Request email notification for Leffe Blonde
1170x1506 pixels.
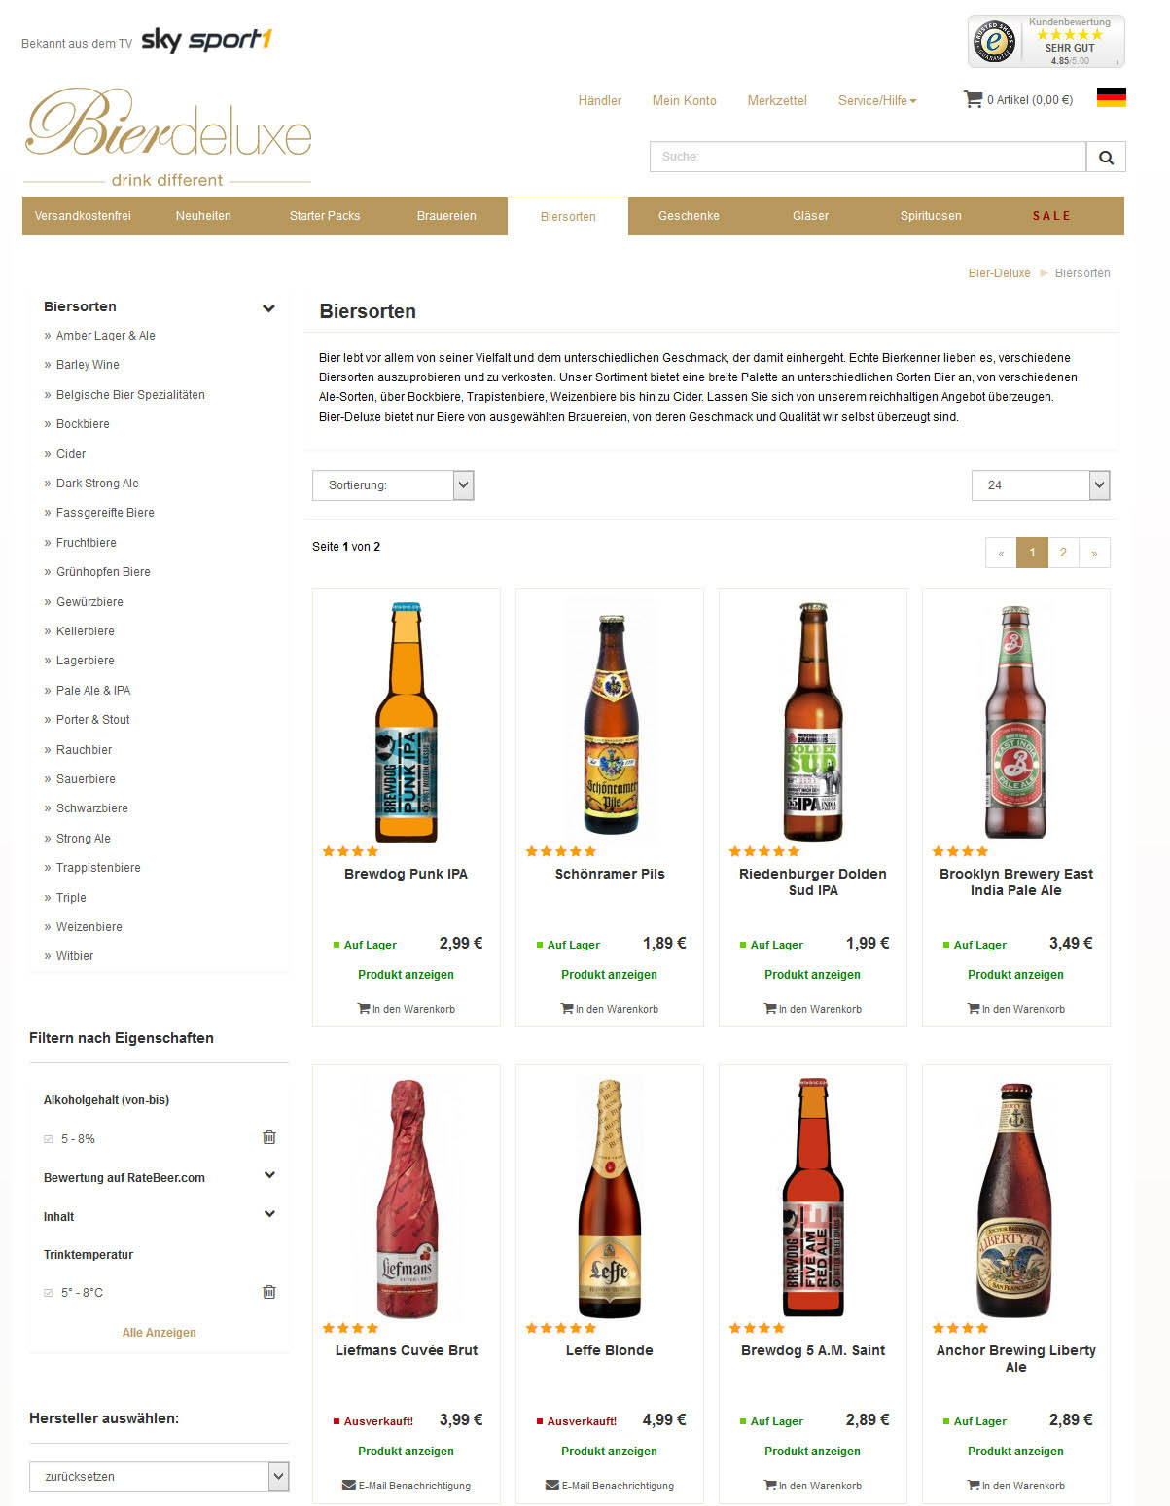click(x=609, y=1486)
